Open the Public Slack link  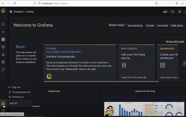[x=177, y=25]
